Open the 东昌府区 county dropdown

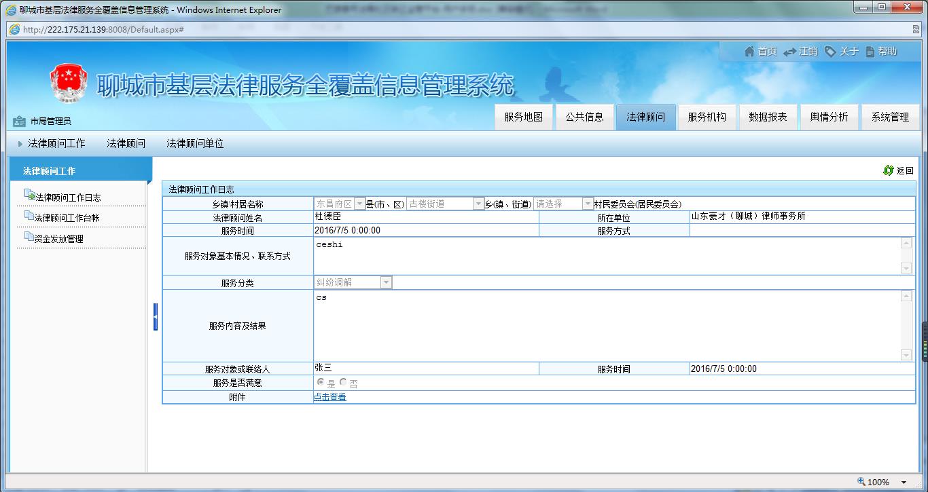(x=359, y=204)
